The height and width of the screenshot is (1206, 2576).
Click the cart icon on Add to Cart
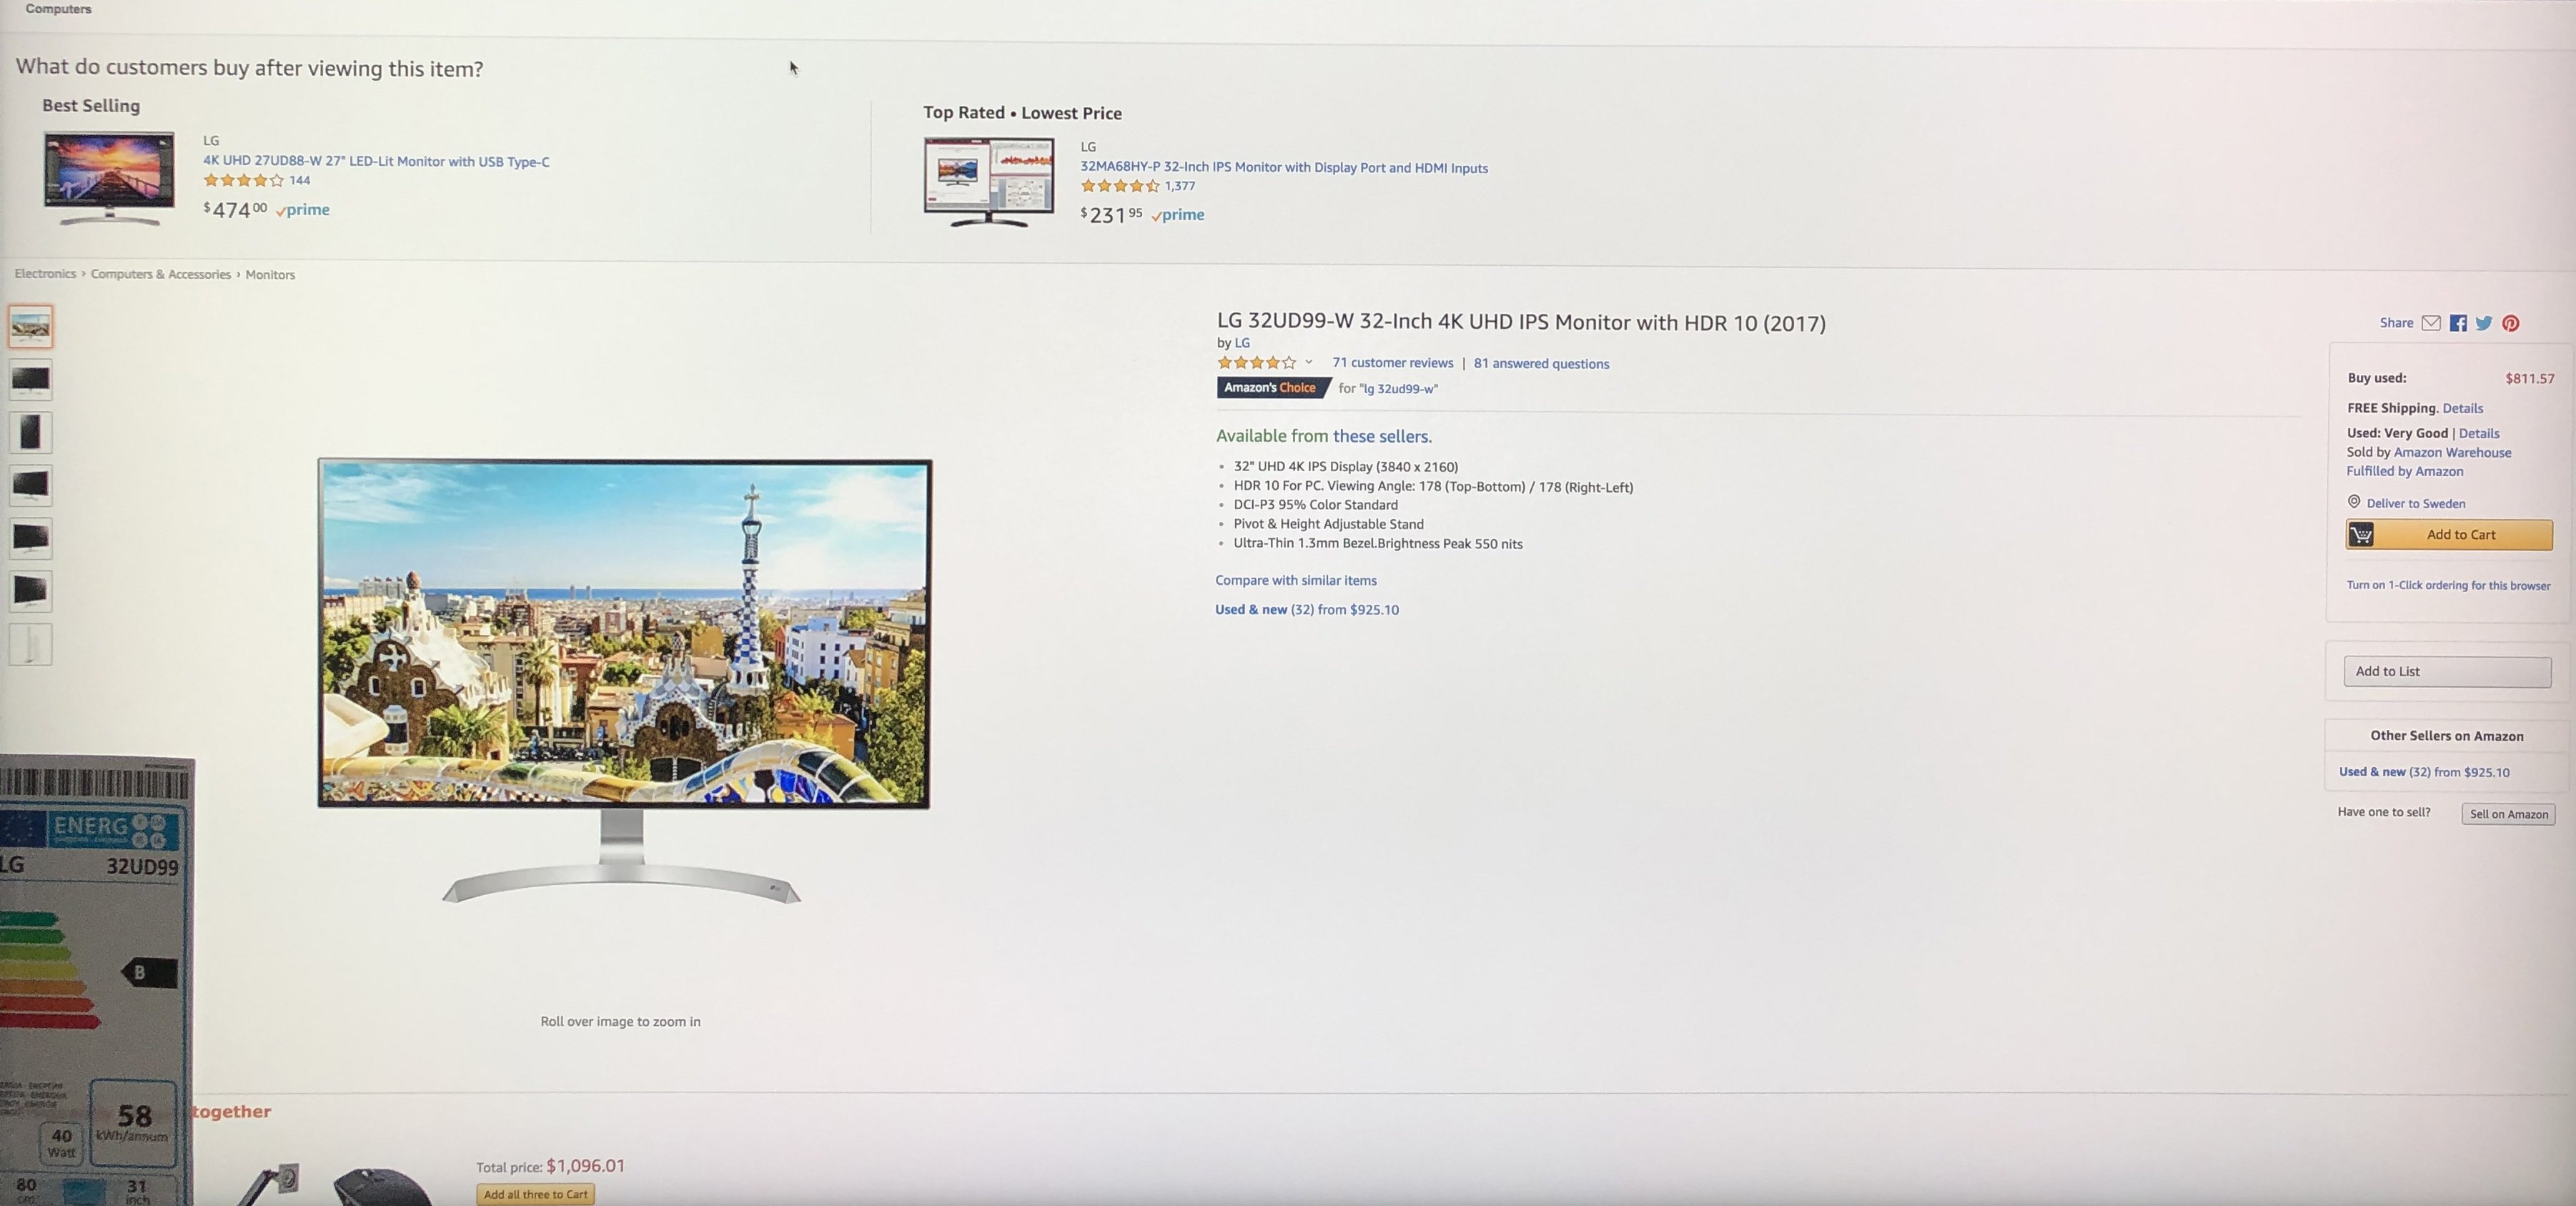click(2361, 535)
